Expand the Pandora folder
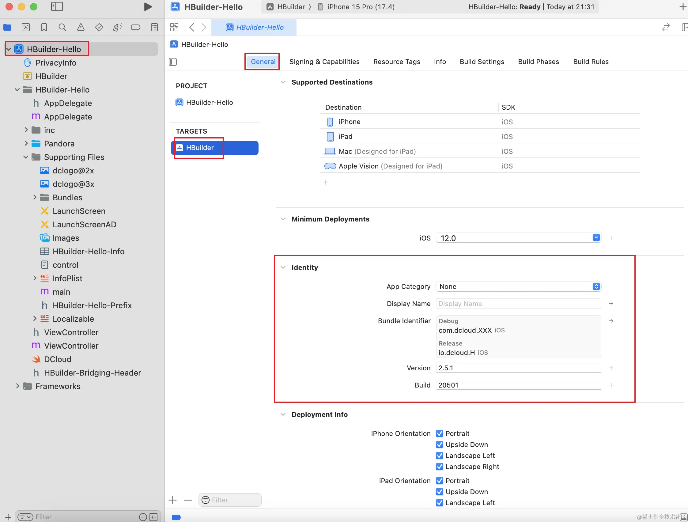Screen dimensions: 688x522 [26, 143]
